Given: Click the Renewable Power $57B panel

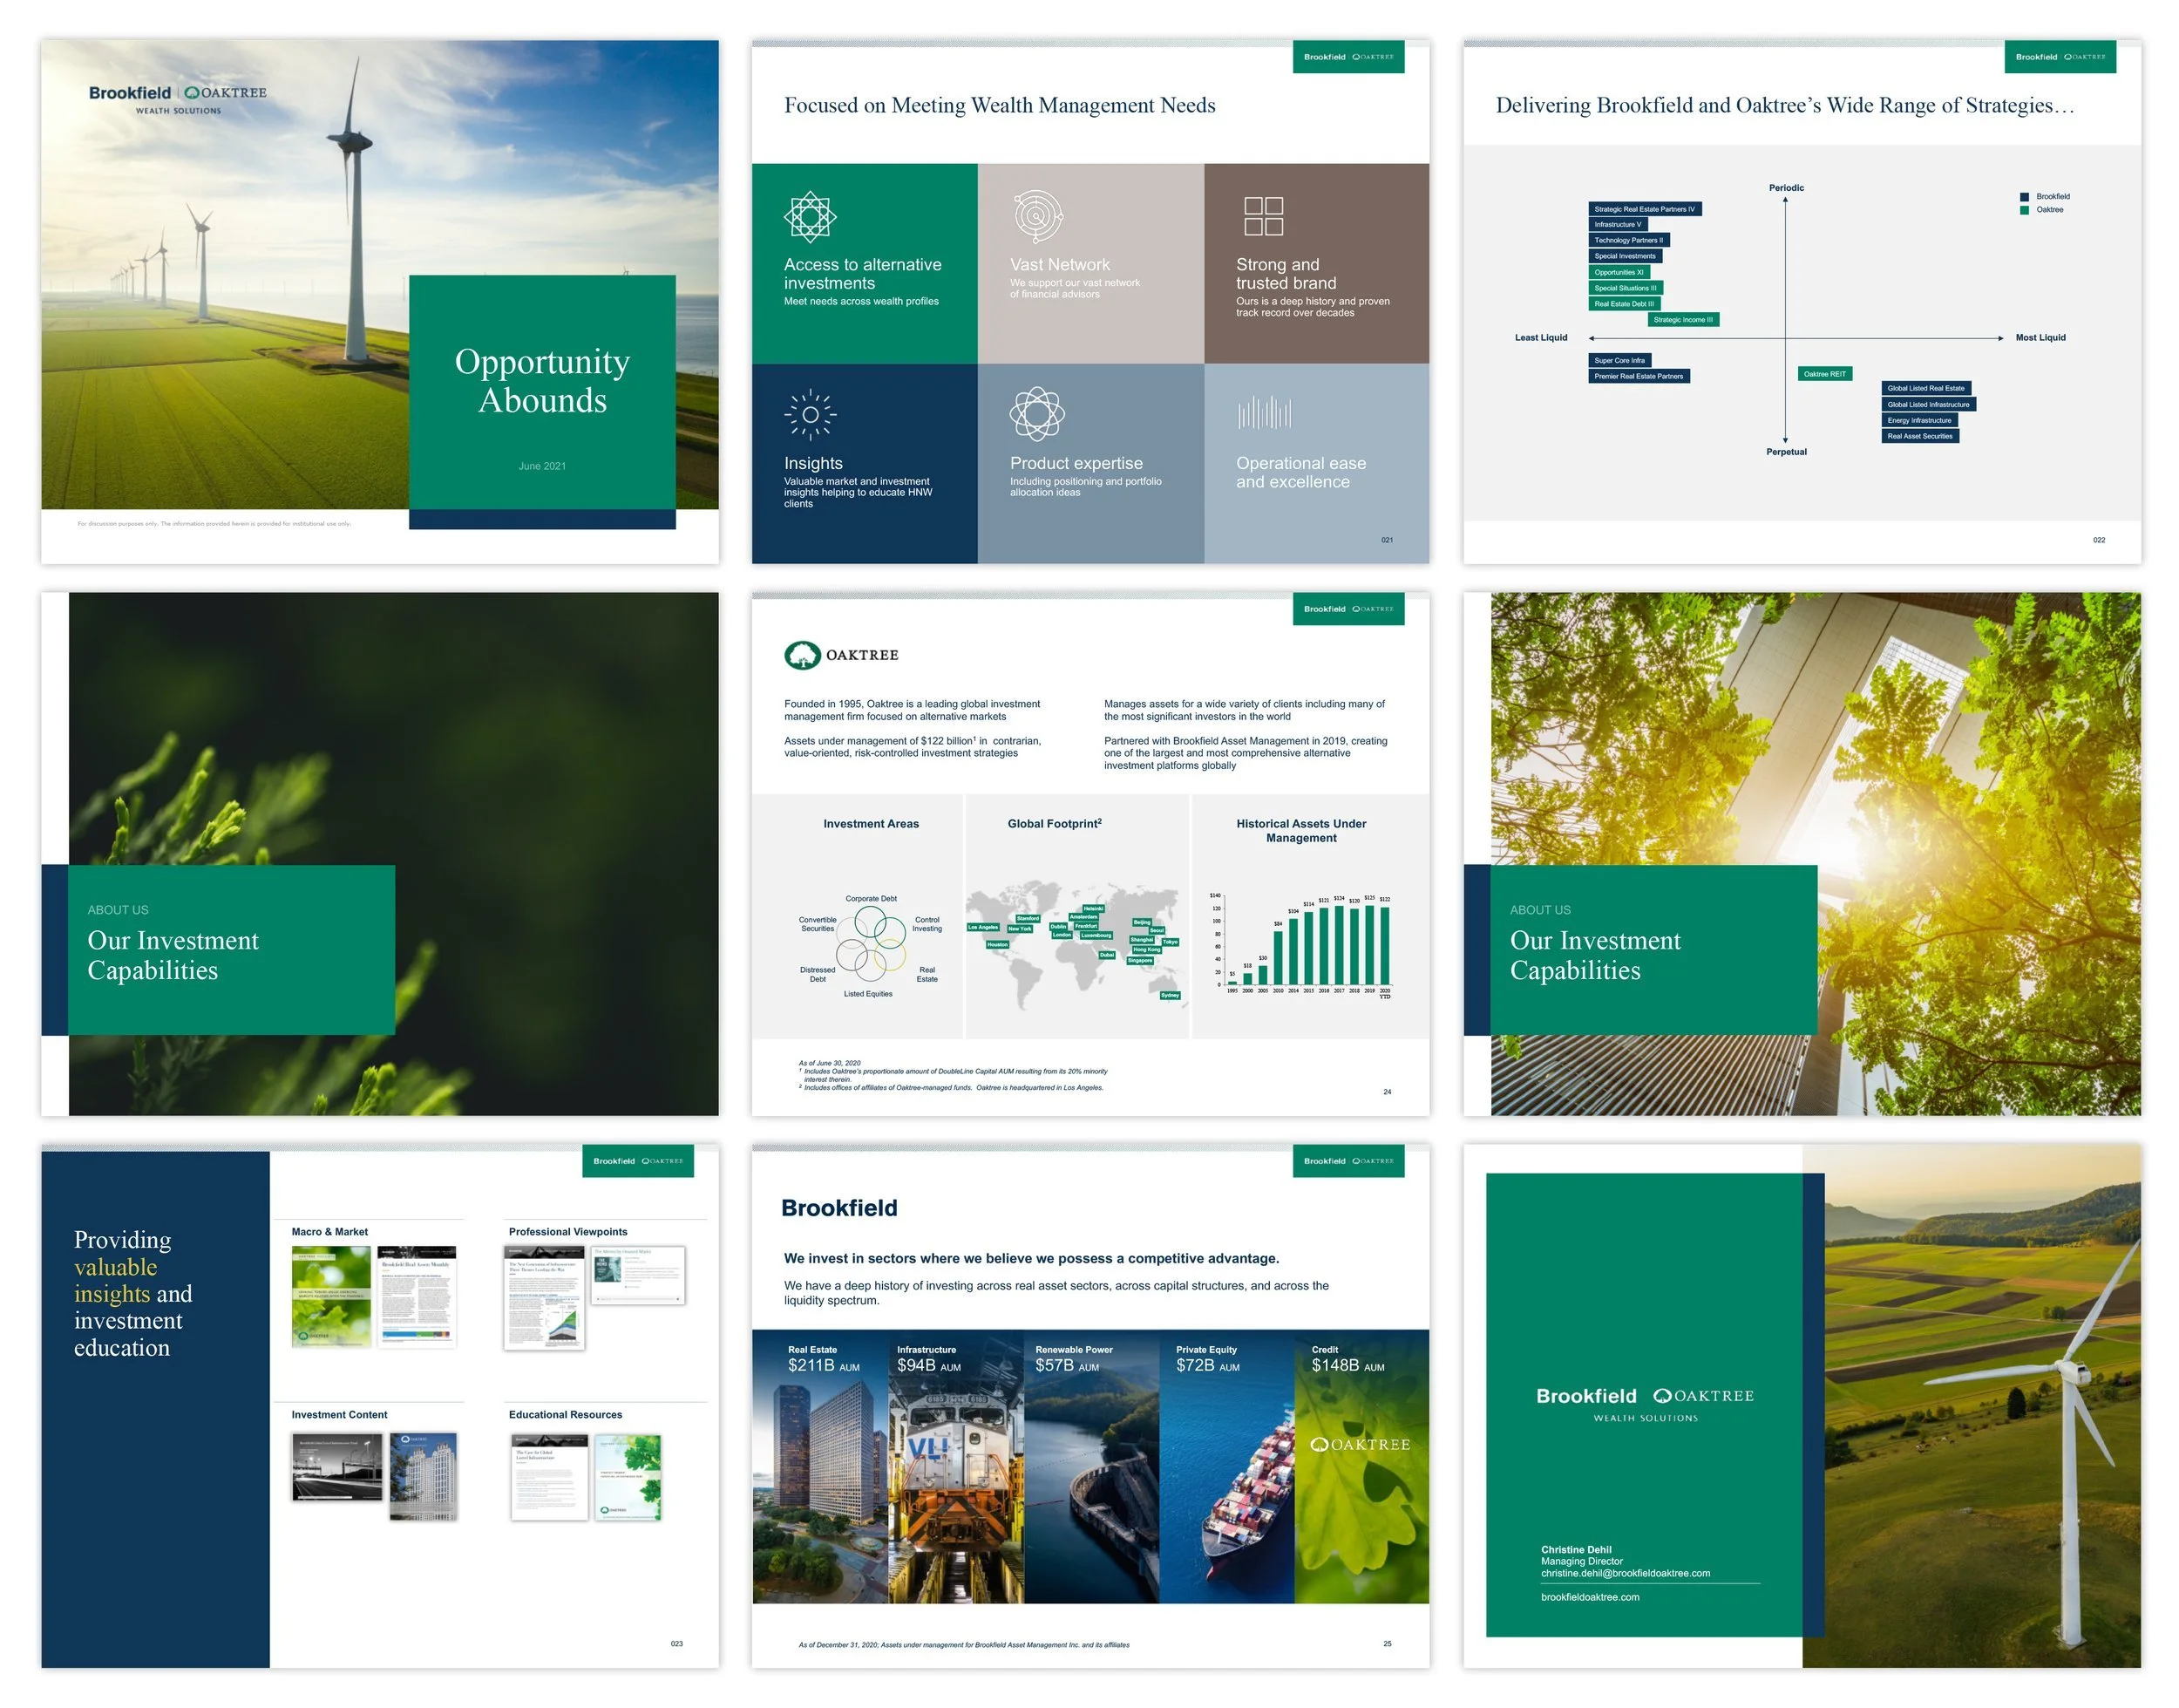Looking at the screenshot, I should tap(1090, 1465).
